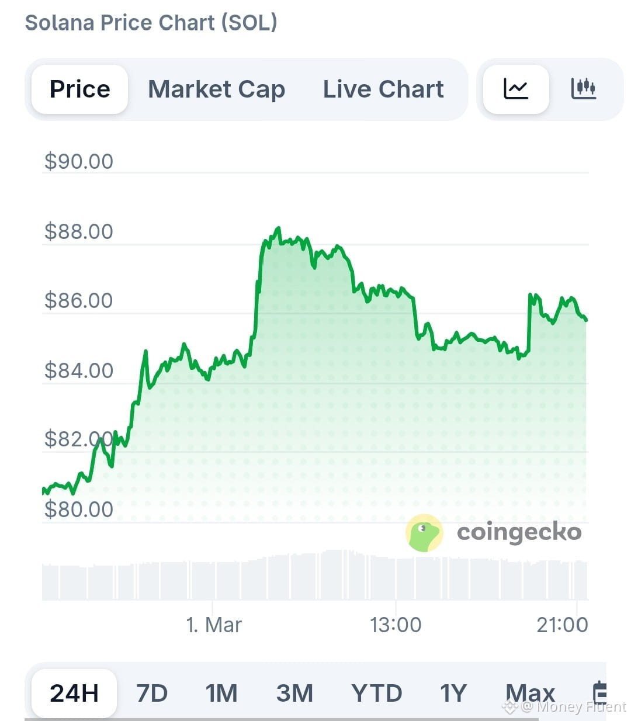Show the Max time range
The image size is (631, 721).
pyautogui.click(x=530, y=694)
